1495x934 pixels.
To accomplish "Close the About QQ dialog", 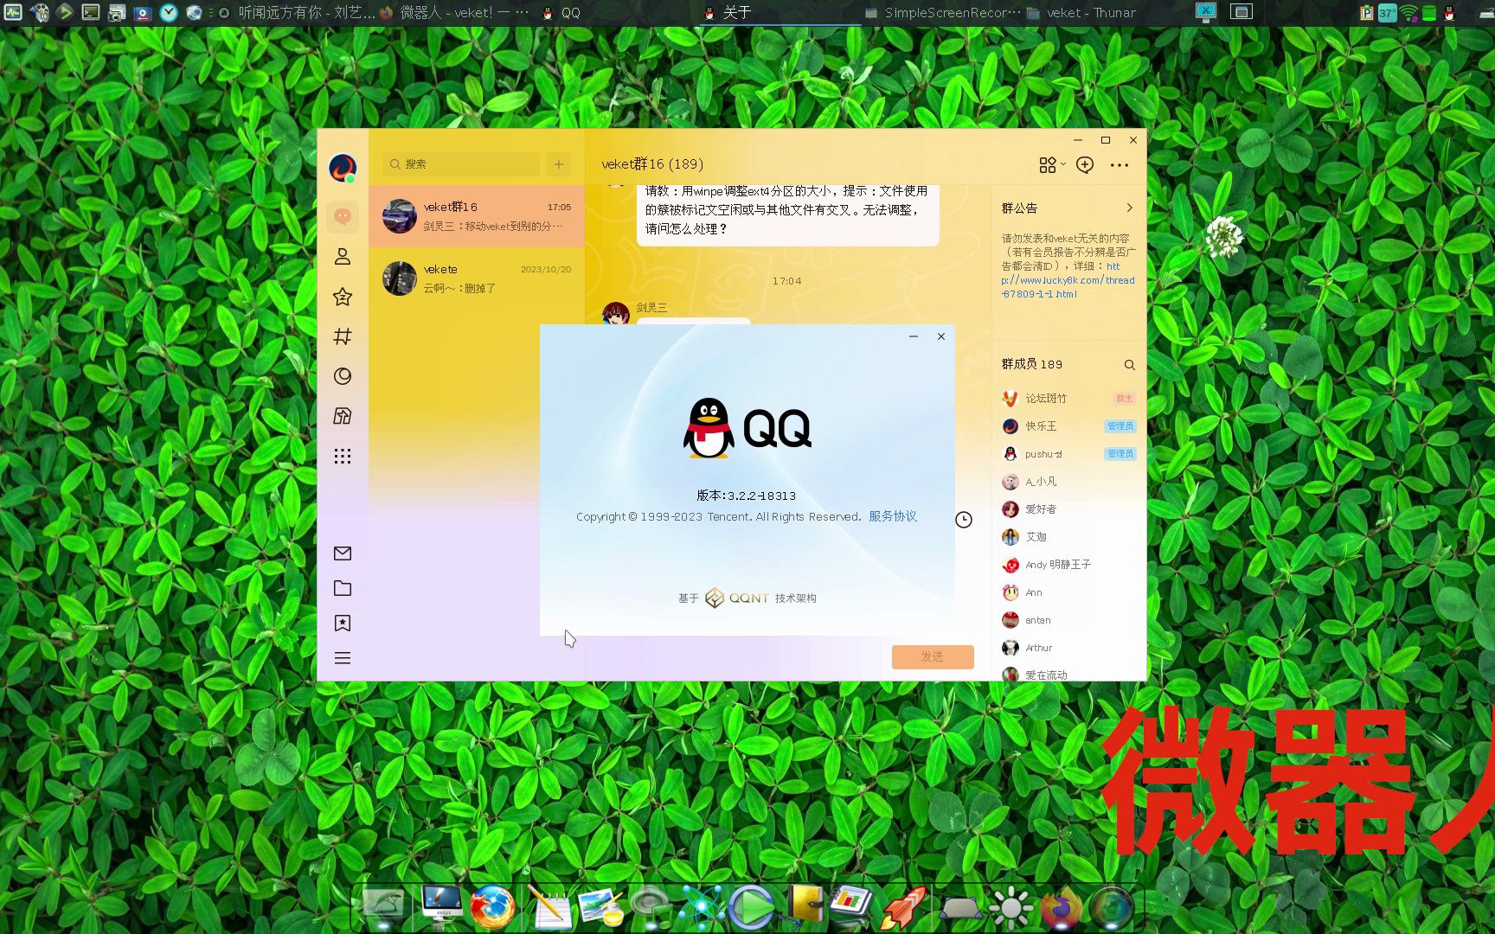I will coord(941,336).
